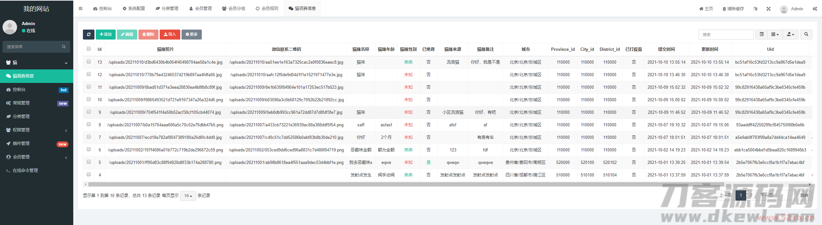Click the fullscreen expand icon
The width and height of the screenshot is (822, 225).
pos(768,9)
